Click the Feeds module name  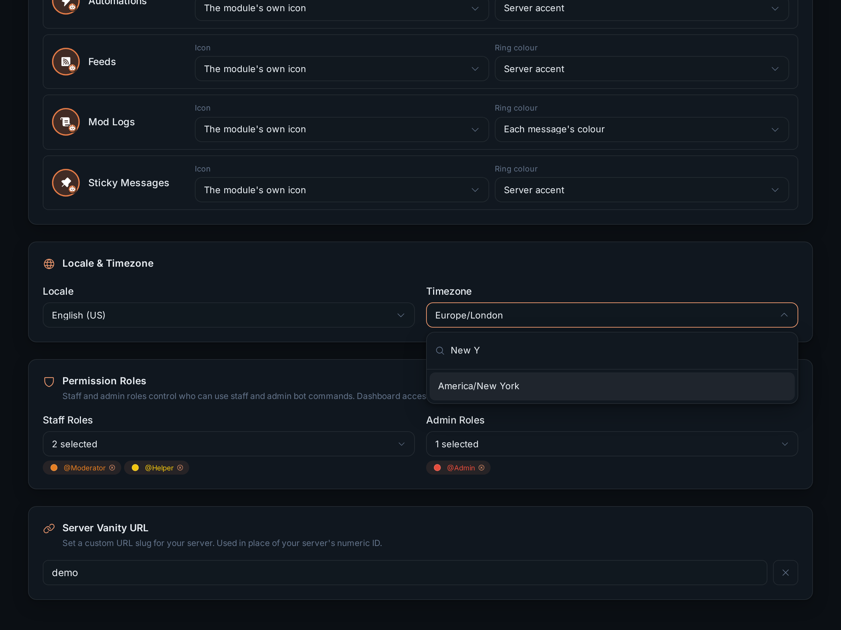click(x=102, y=62)
